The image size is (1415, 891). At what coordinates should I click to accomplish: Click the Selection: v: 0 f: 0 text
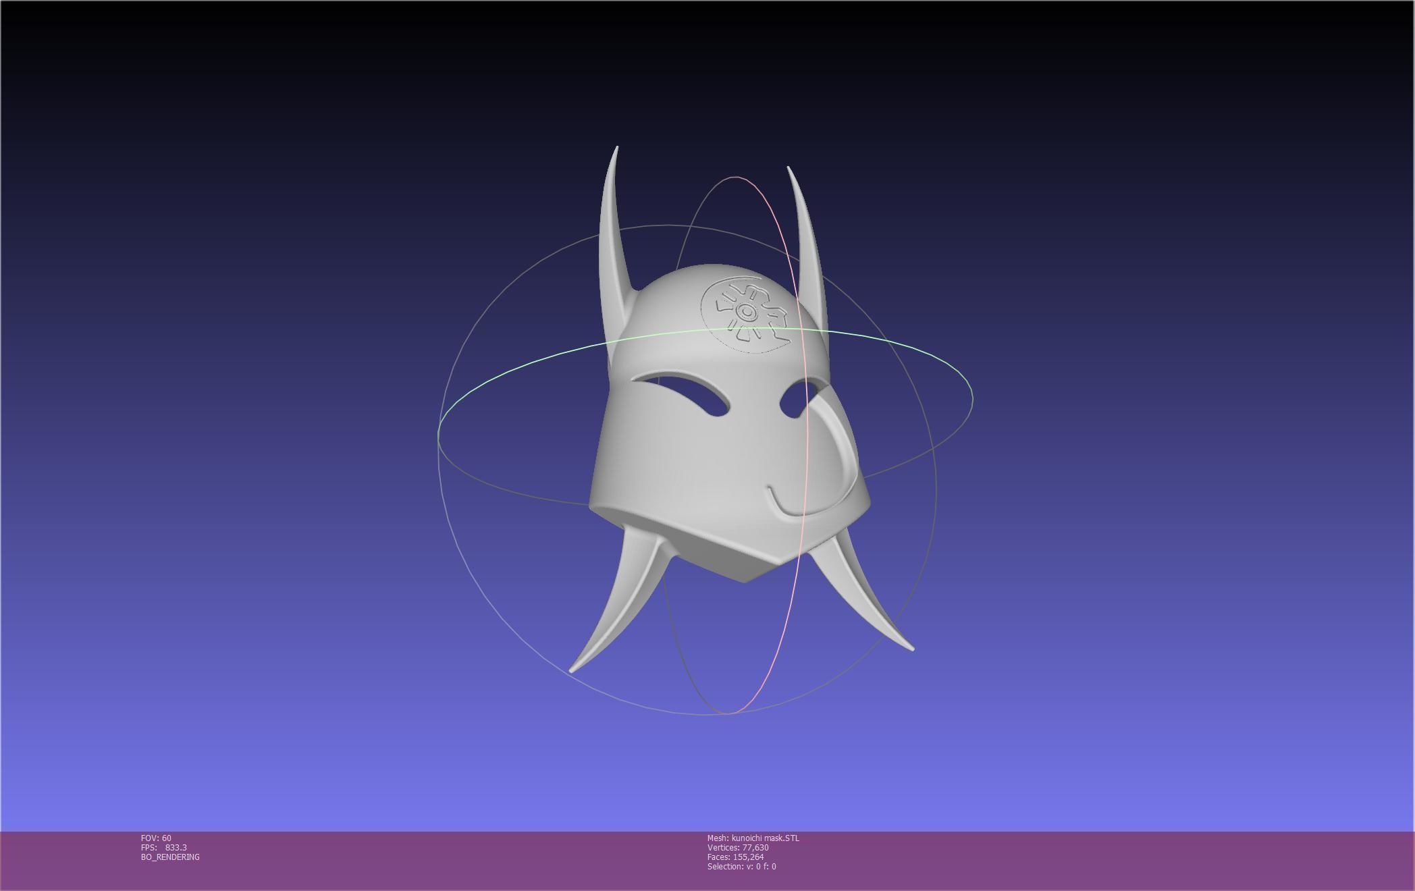741,867
